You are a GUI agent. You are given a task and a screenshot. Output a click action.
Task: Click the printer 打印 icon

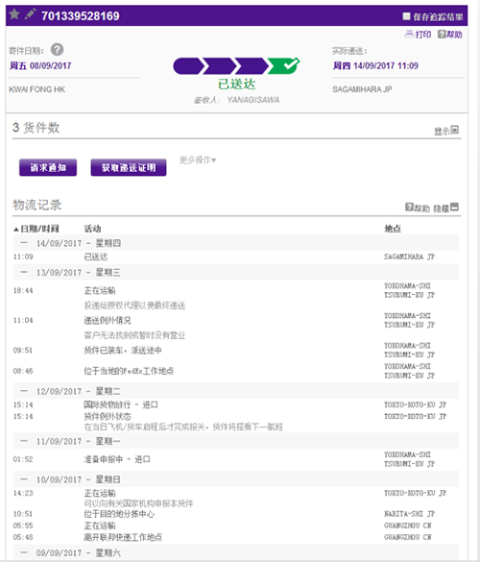[x=409, y=35]
